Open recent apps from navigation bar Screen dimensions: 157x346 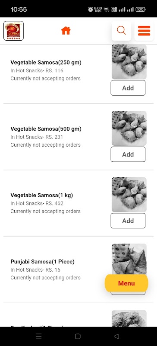click(x=39, y=336)
